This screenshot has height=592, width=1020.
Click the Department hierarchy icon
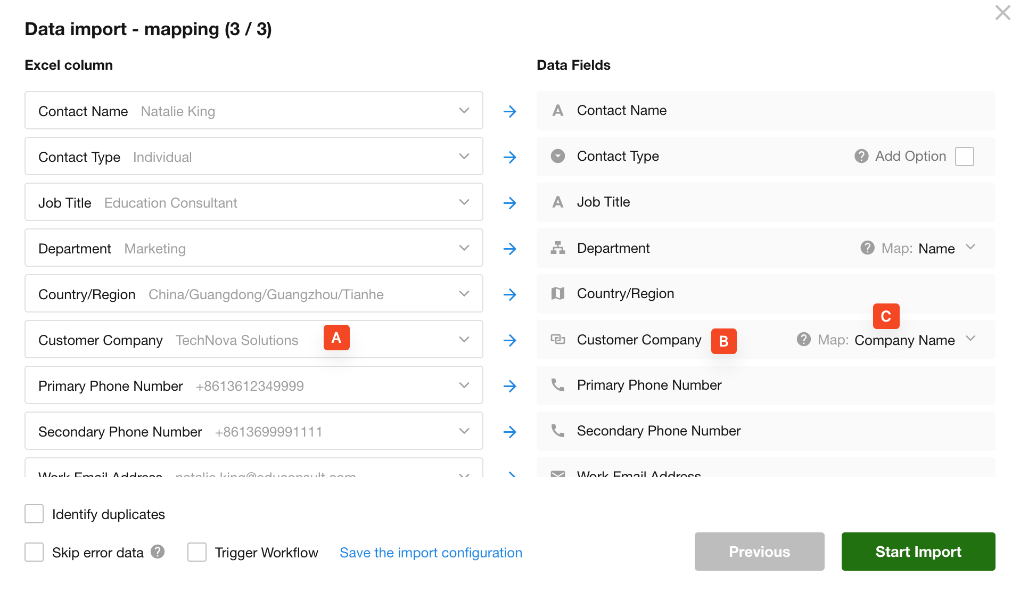click(x=557, y=248)
